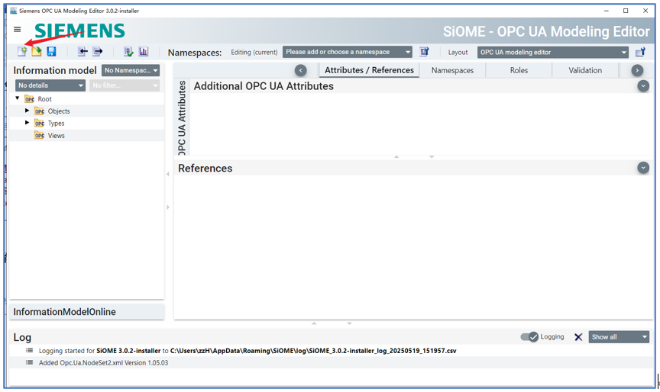Collapse Additional OPC UA Attributes section

tap(643, 86)
